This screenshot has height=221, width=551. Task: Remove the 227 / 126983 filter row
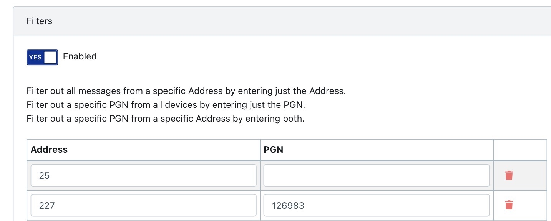509,205
